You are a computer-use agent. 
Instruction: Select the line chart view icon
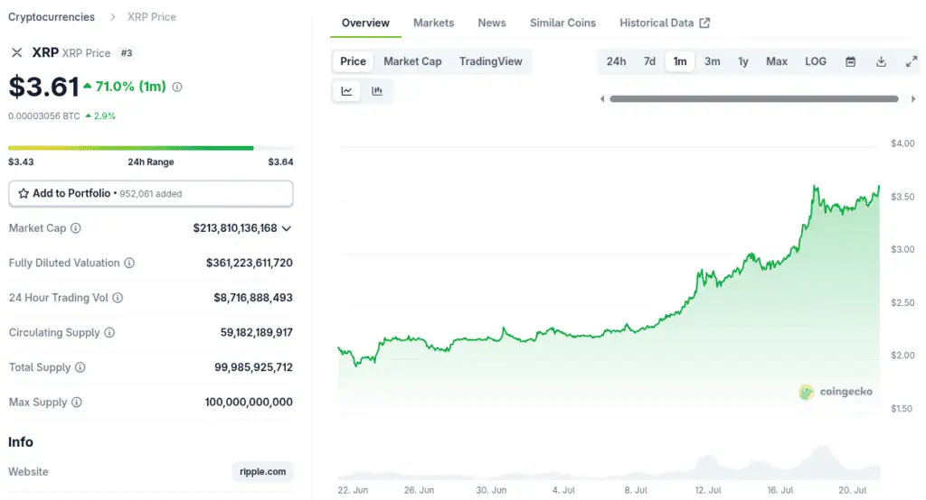point(346,91)
